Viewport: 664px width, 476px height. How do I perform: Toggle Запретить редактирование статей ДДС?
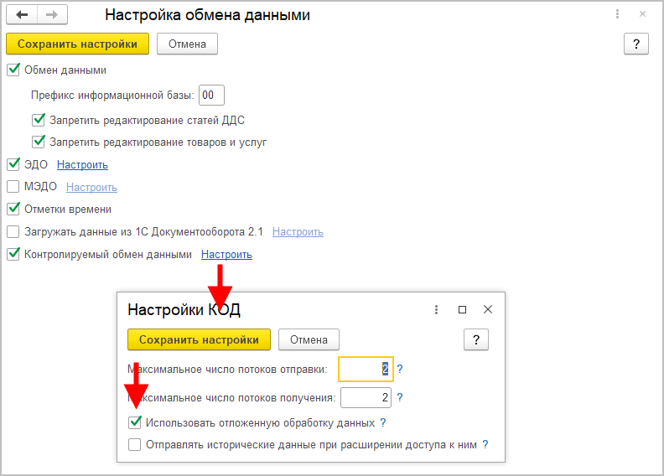click(39, 120)
